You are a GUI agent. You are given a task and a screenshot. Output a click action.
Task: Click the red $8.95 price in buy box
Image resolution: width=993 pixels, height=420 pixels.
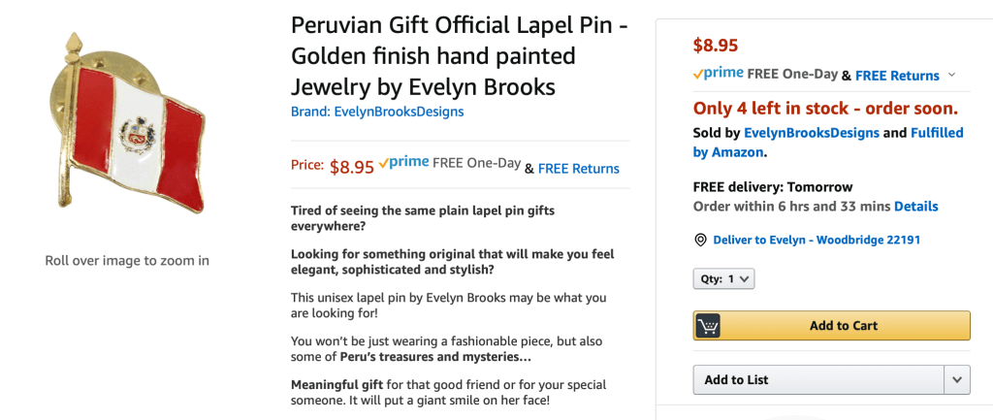[x=716, y=45]
